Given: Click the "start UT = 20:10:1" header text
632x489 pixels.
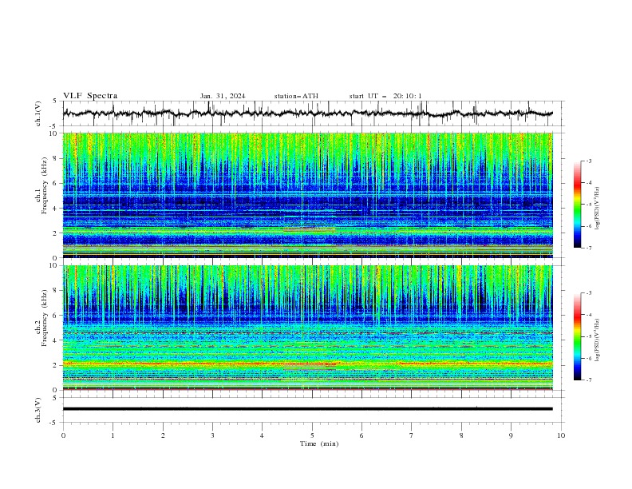Looking at the screenshot, I should [385, 96].
